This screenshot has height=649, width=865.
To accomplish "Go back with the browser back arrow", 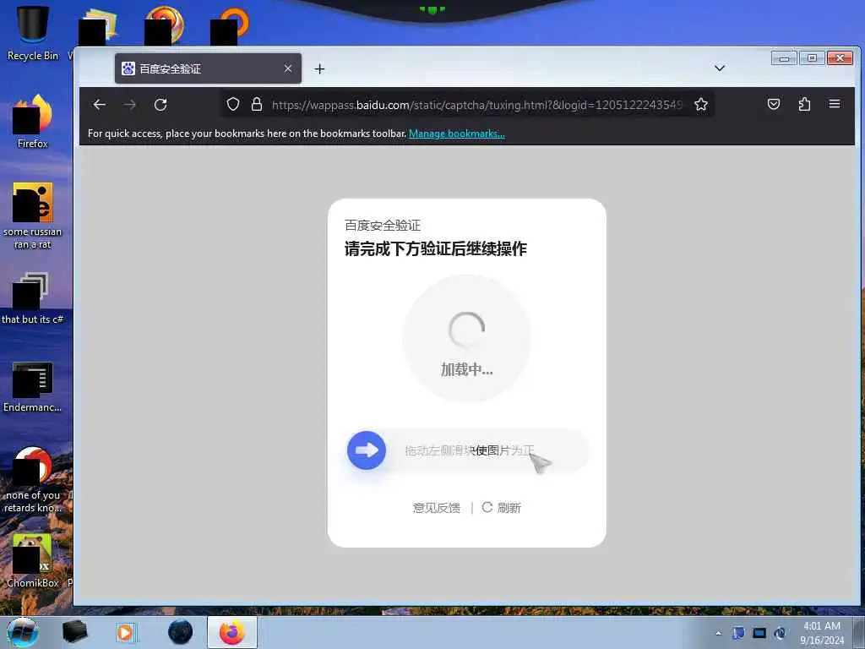I will point(100,104).
